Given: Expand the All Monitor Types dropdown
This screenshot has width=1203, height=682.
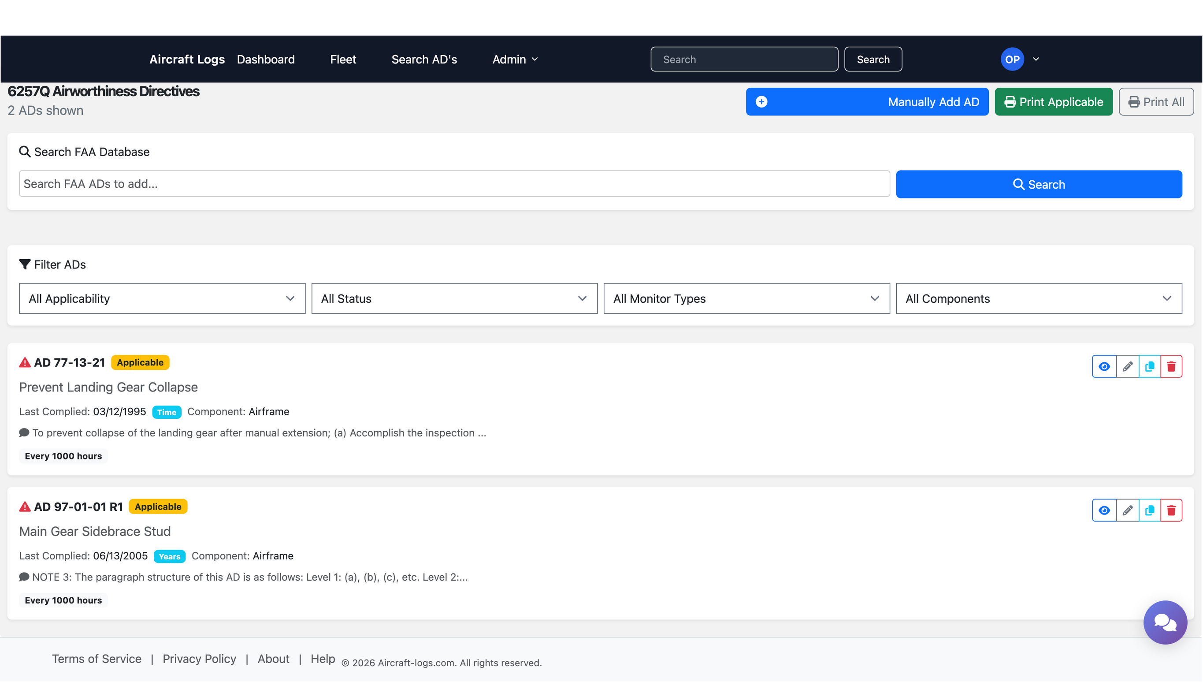Looking at the screenshot, I should pyautogui.click(x=746, y=298).
